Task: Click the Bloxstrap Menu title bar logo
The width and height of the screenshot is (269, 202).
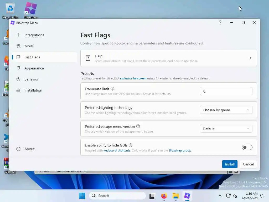Action: click(x=13, y=23)
